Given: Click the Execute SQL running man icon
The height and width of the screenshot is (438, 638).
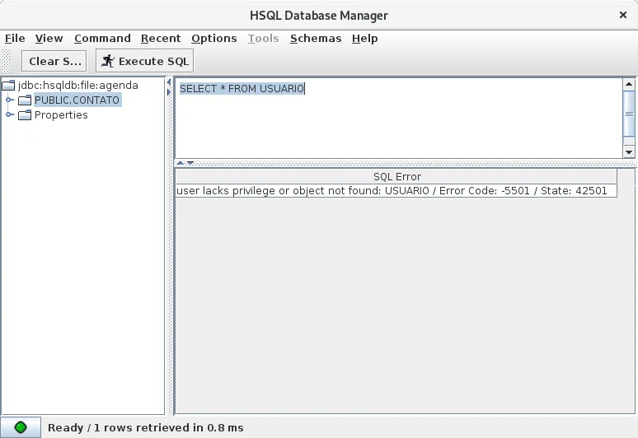Looking at the screenshot, I should point(108,61).
